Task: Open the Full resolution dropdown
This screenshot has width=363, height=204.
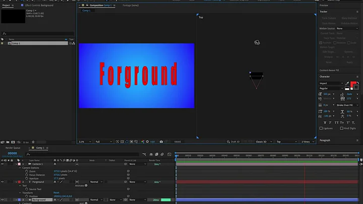Action: (x=103, y=142)
